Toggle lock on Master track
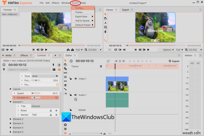Viewport: 204px width, 136px height. pos(71,110)
